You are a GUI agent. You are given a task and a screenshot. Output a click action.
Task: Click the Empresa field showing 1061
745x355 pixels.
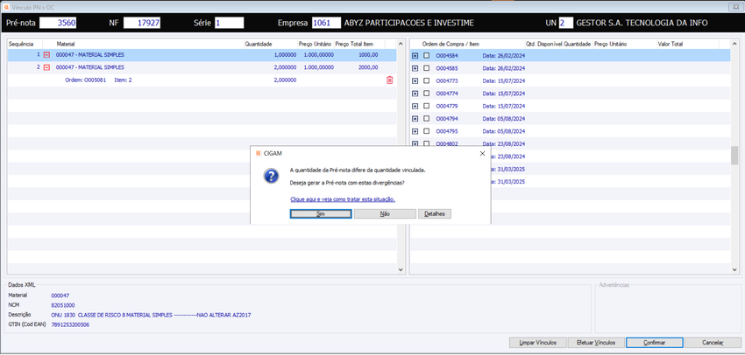click(326, 23)
